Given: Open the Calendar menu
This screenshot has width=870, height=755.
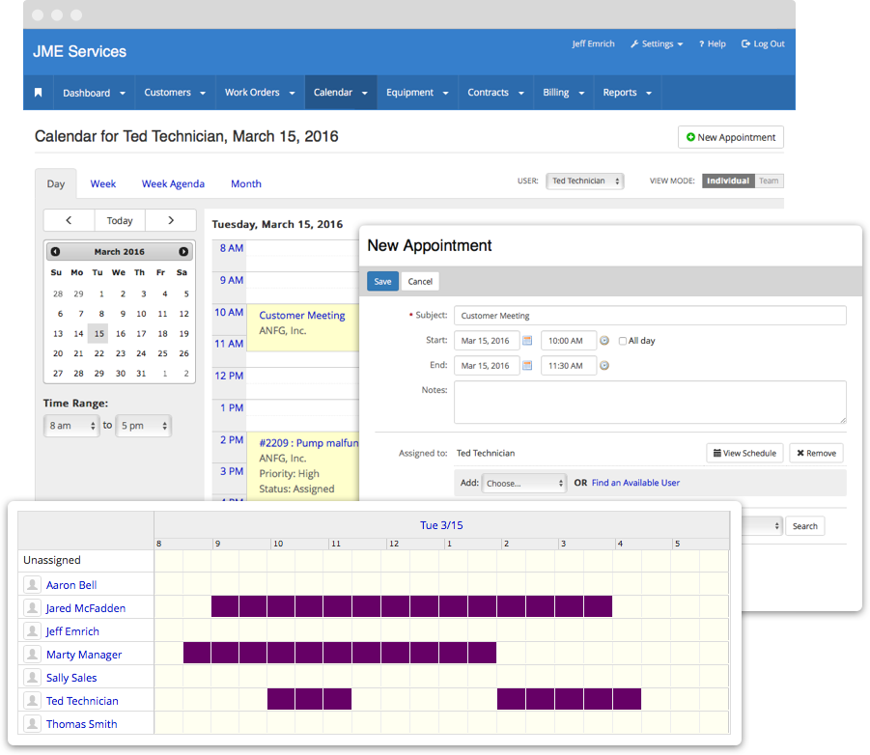Looking at the screenshot, I should pyautogui.click(x=340, y=93).
